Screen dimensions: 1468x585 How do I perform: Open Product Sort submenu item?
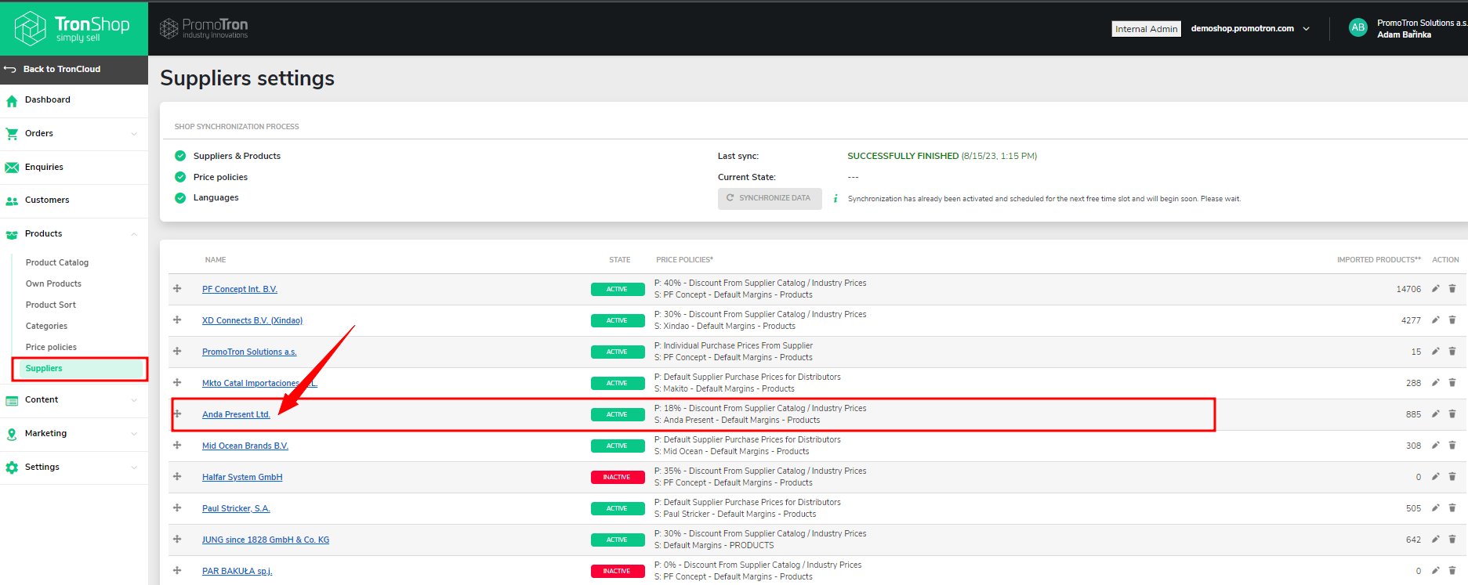(51, 305)
